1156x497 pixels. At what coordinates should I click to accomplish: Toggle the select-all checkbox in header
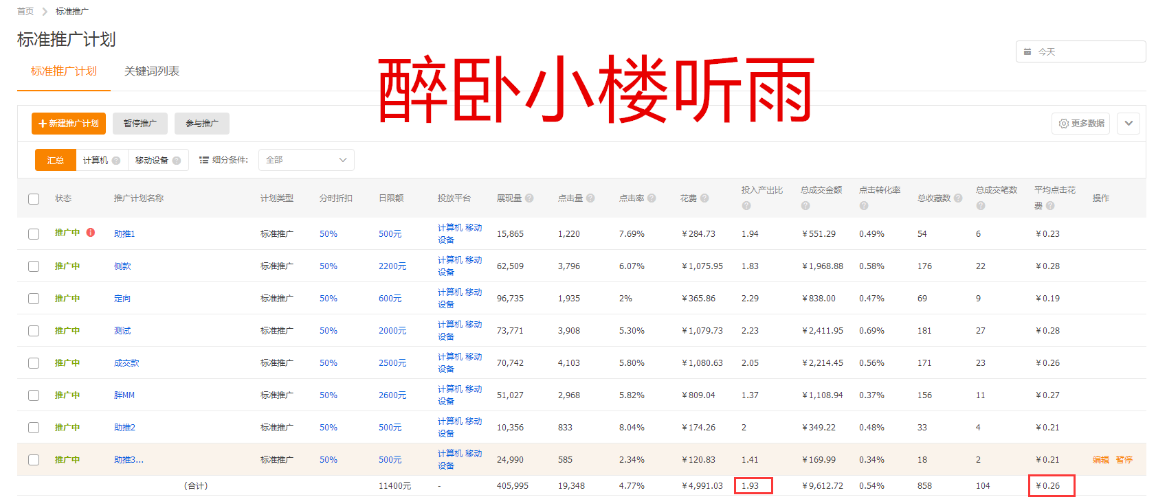click(34, 198)
